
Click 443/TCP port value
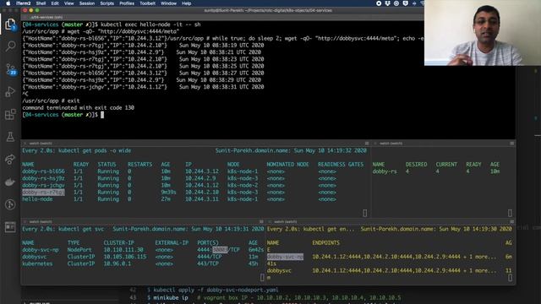point(208,263)
